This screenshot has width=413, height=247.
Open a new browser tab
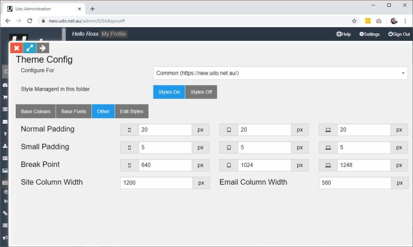[92, 9]
